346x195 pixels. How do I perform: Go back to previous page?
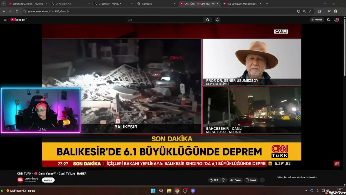tap(4, 11)
